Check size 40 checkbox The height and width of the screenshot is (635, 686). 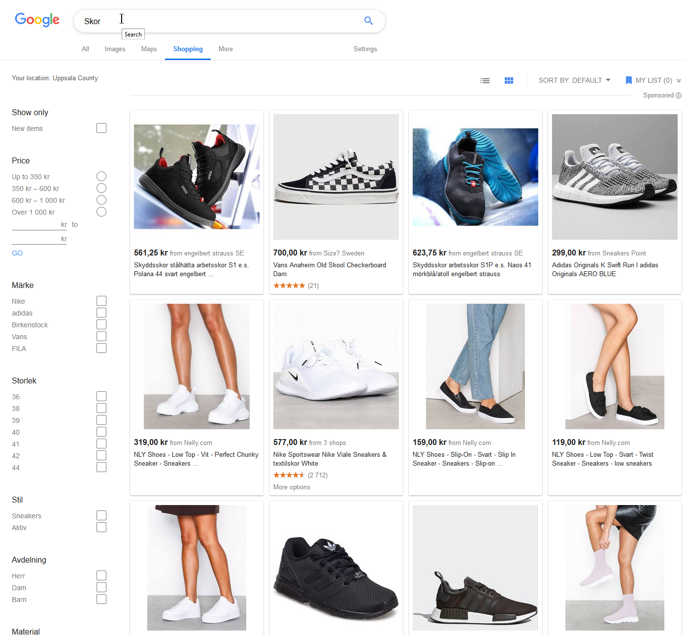101,432
